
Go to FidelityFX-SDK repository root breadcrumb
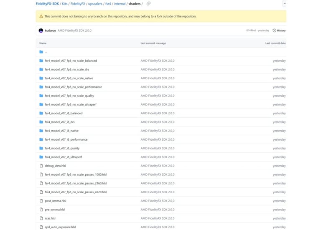click(47, 4)
